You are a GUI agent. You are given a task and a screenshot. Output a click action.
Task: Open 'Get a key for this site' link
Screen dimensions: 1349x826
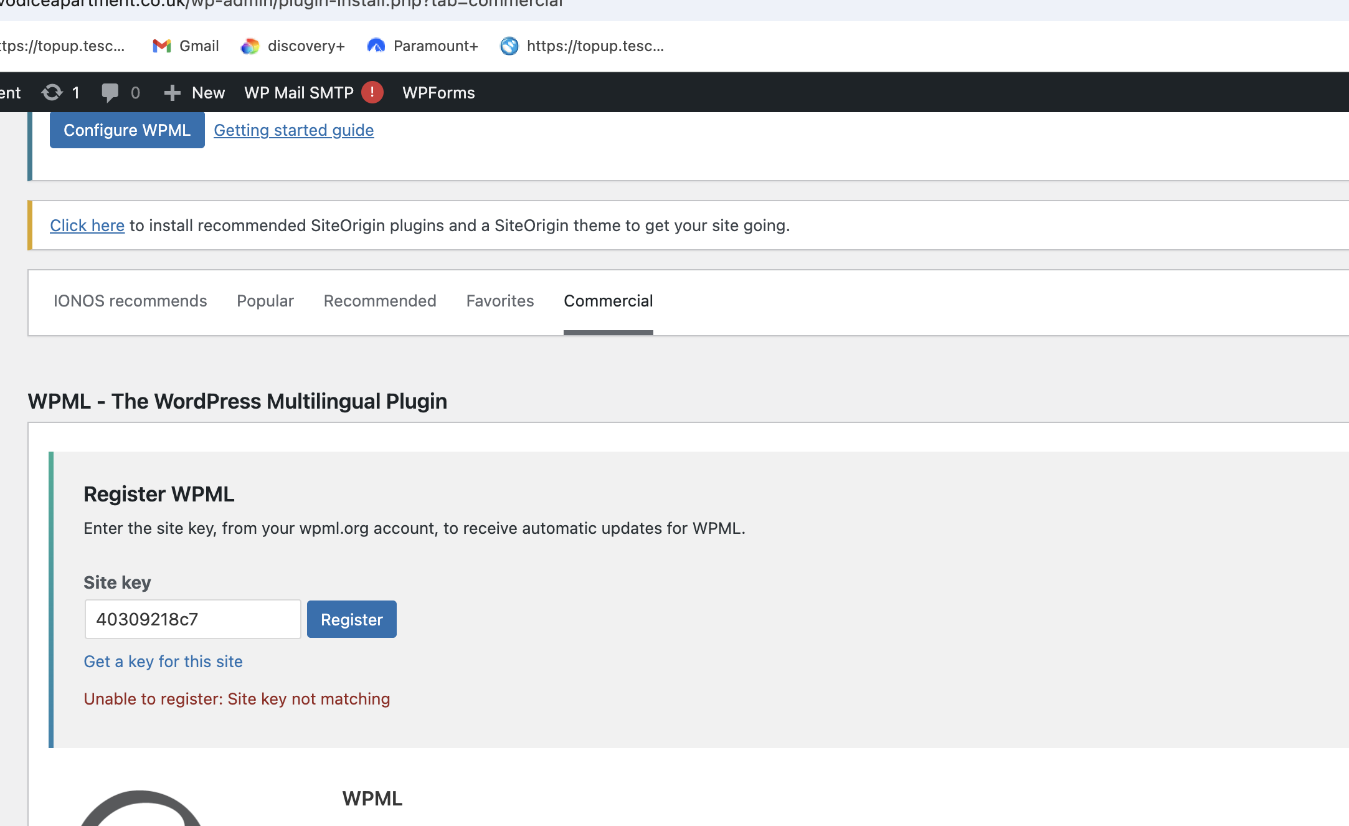click(163, 662)
